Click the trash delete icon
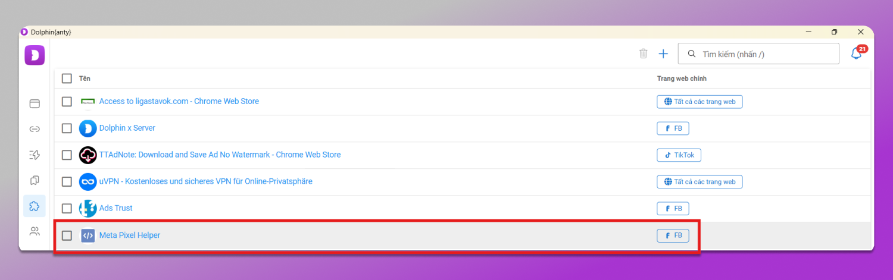The width and height of the screenshot is (893, 280). click(x=643, y=54)
